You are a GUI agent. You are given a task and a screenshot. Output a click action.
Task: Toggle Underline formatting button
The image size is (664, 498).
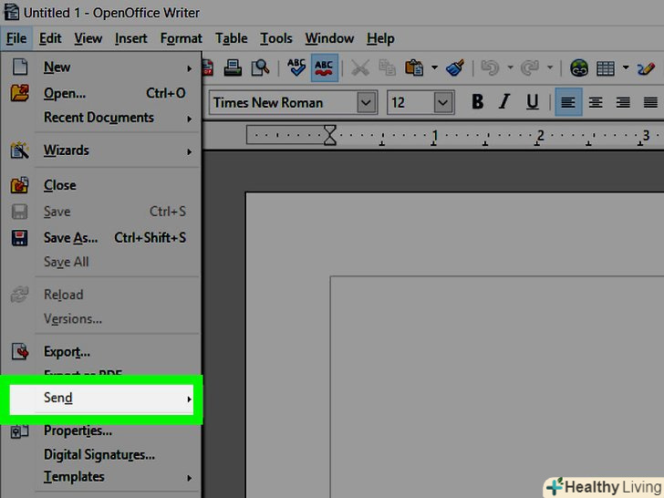click(533, 102)
